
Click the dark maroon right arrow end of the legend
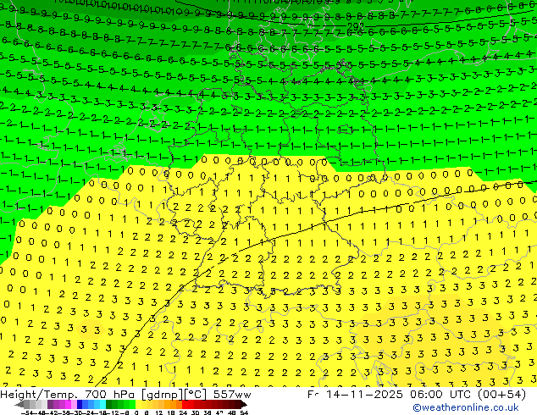coord(243,404)
